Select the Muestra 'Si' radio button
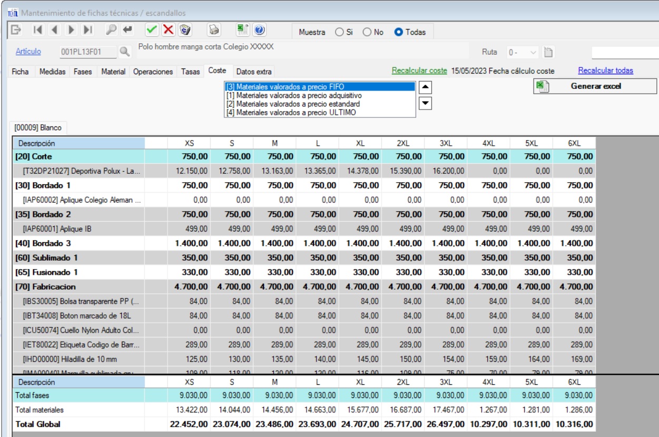Screen dimensions: 659x437 coord(340,32)
